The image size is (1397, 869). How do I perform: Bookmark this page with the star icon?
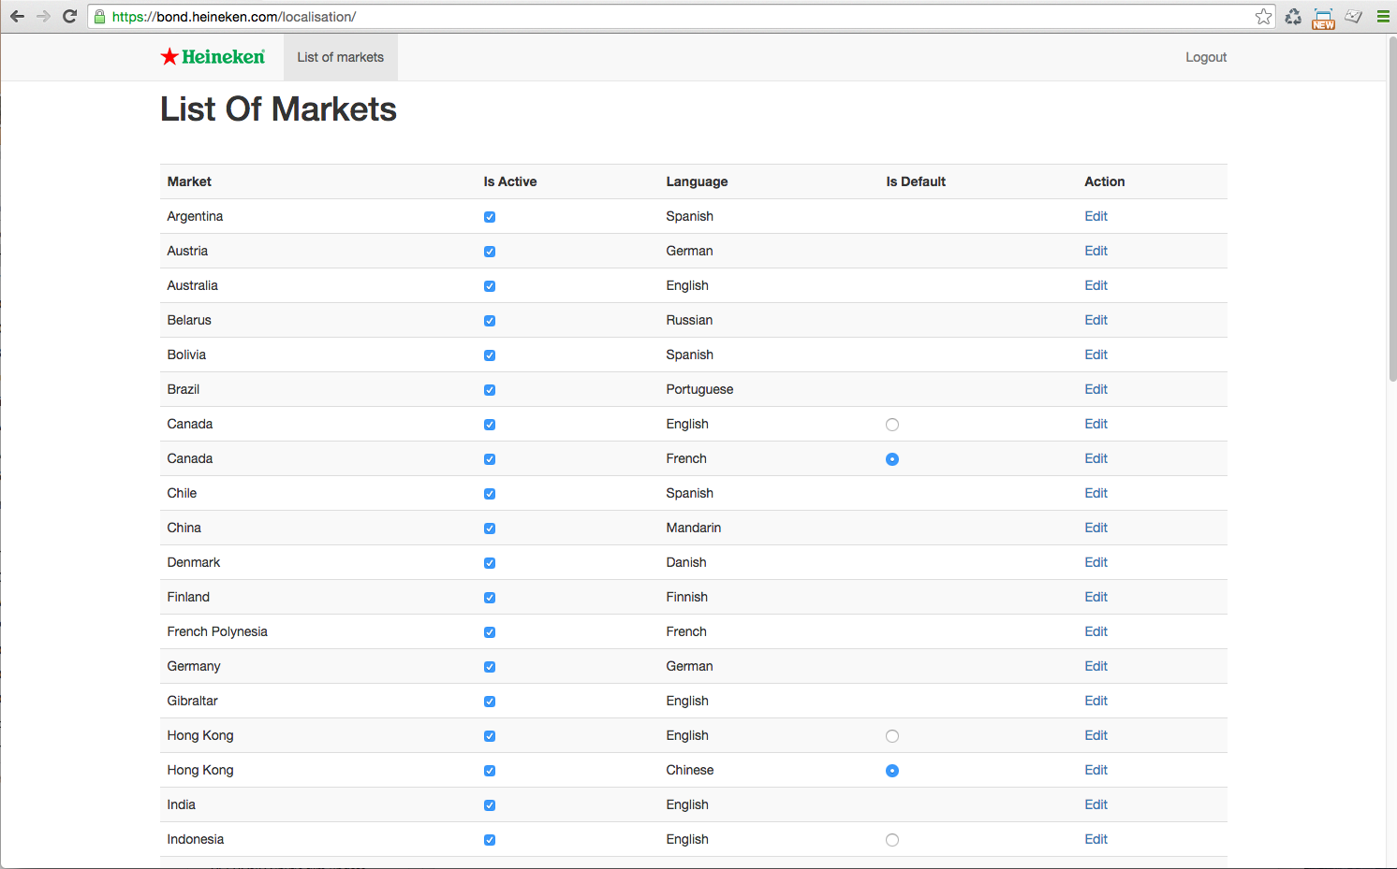tap(1264, 17)
